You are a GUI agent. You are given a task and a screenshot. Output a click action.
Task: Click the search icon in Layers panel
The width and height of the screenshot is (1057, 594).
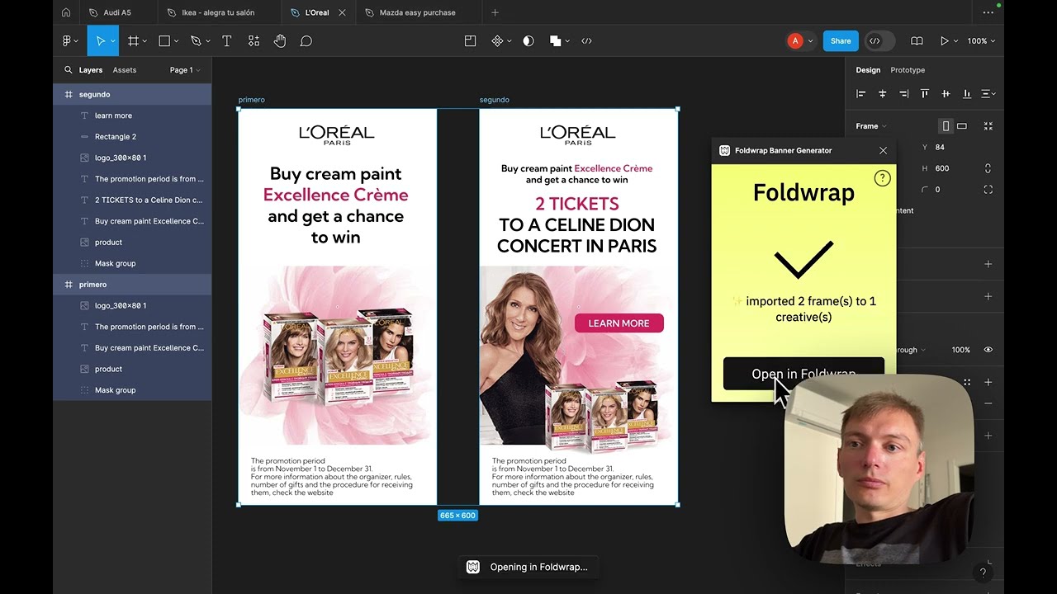click(69, 70)
